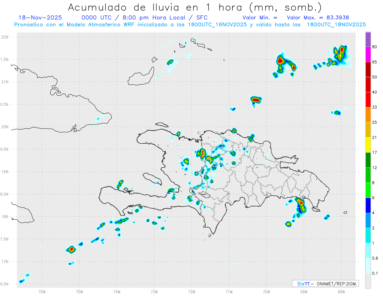Click the '22N' latitude label
The image size is (383, 296).
(5, 37)
